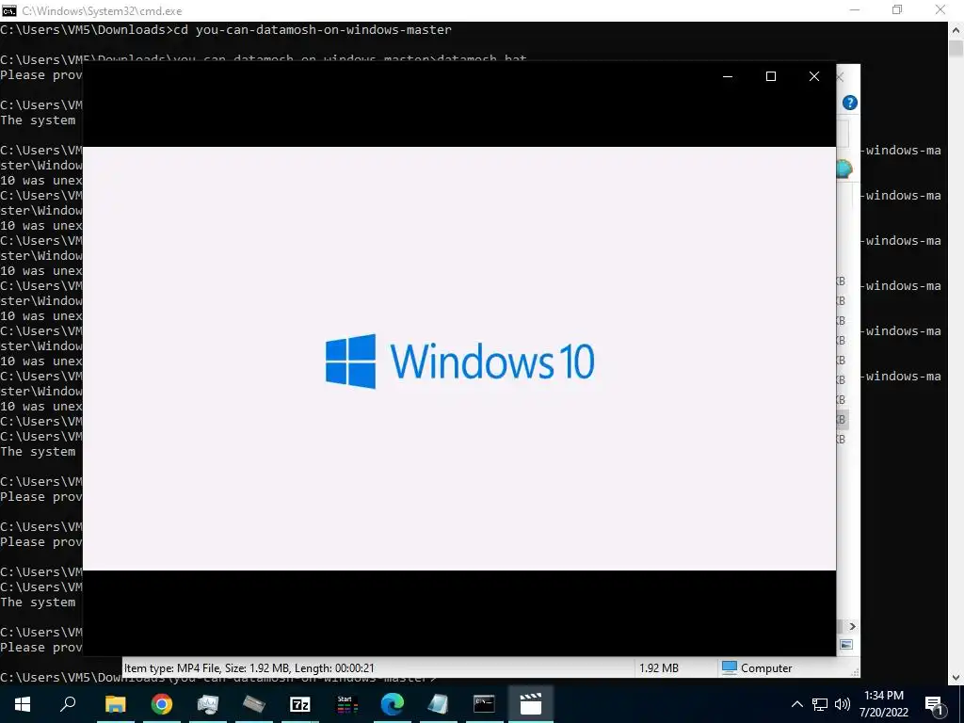Open the monitor chart taskbar icon
Screen dimensions: 964x723
pos(208,704)
